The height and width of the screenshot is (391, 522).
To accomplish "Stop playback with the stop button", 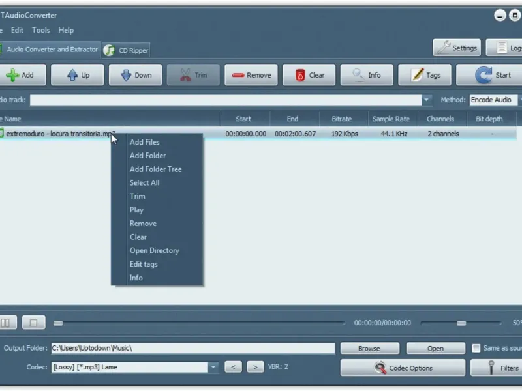I will (34, 323).
